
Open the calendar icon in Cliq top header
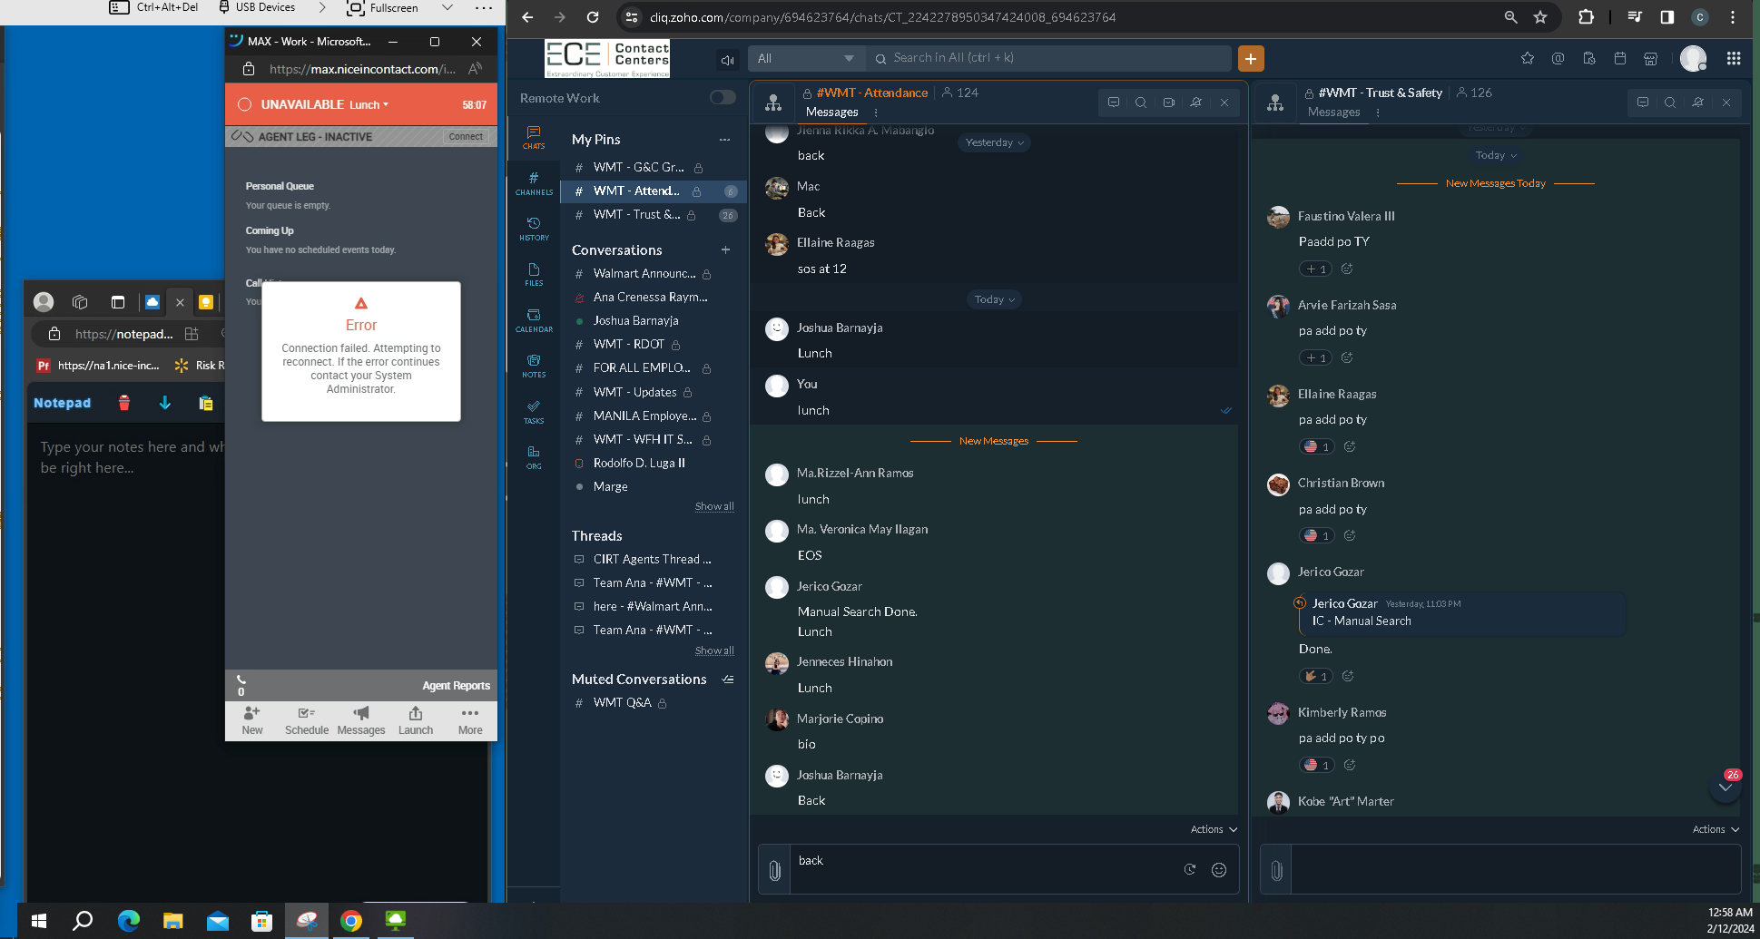point(1620,58)
